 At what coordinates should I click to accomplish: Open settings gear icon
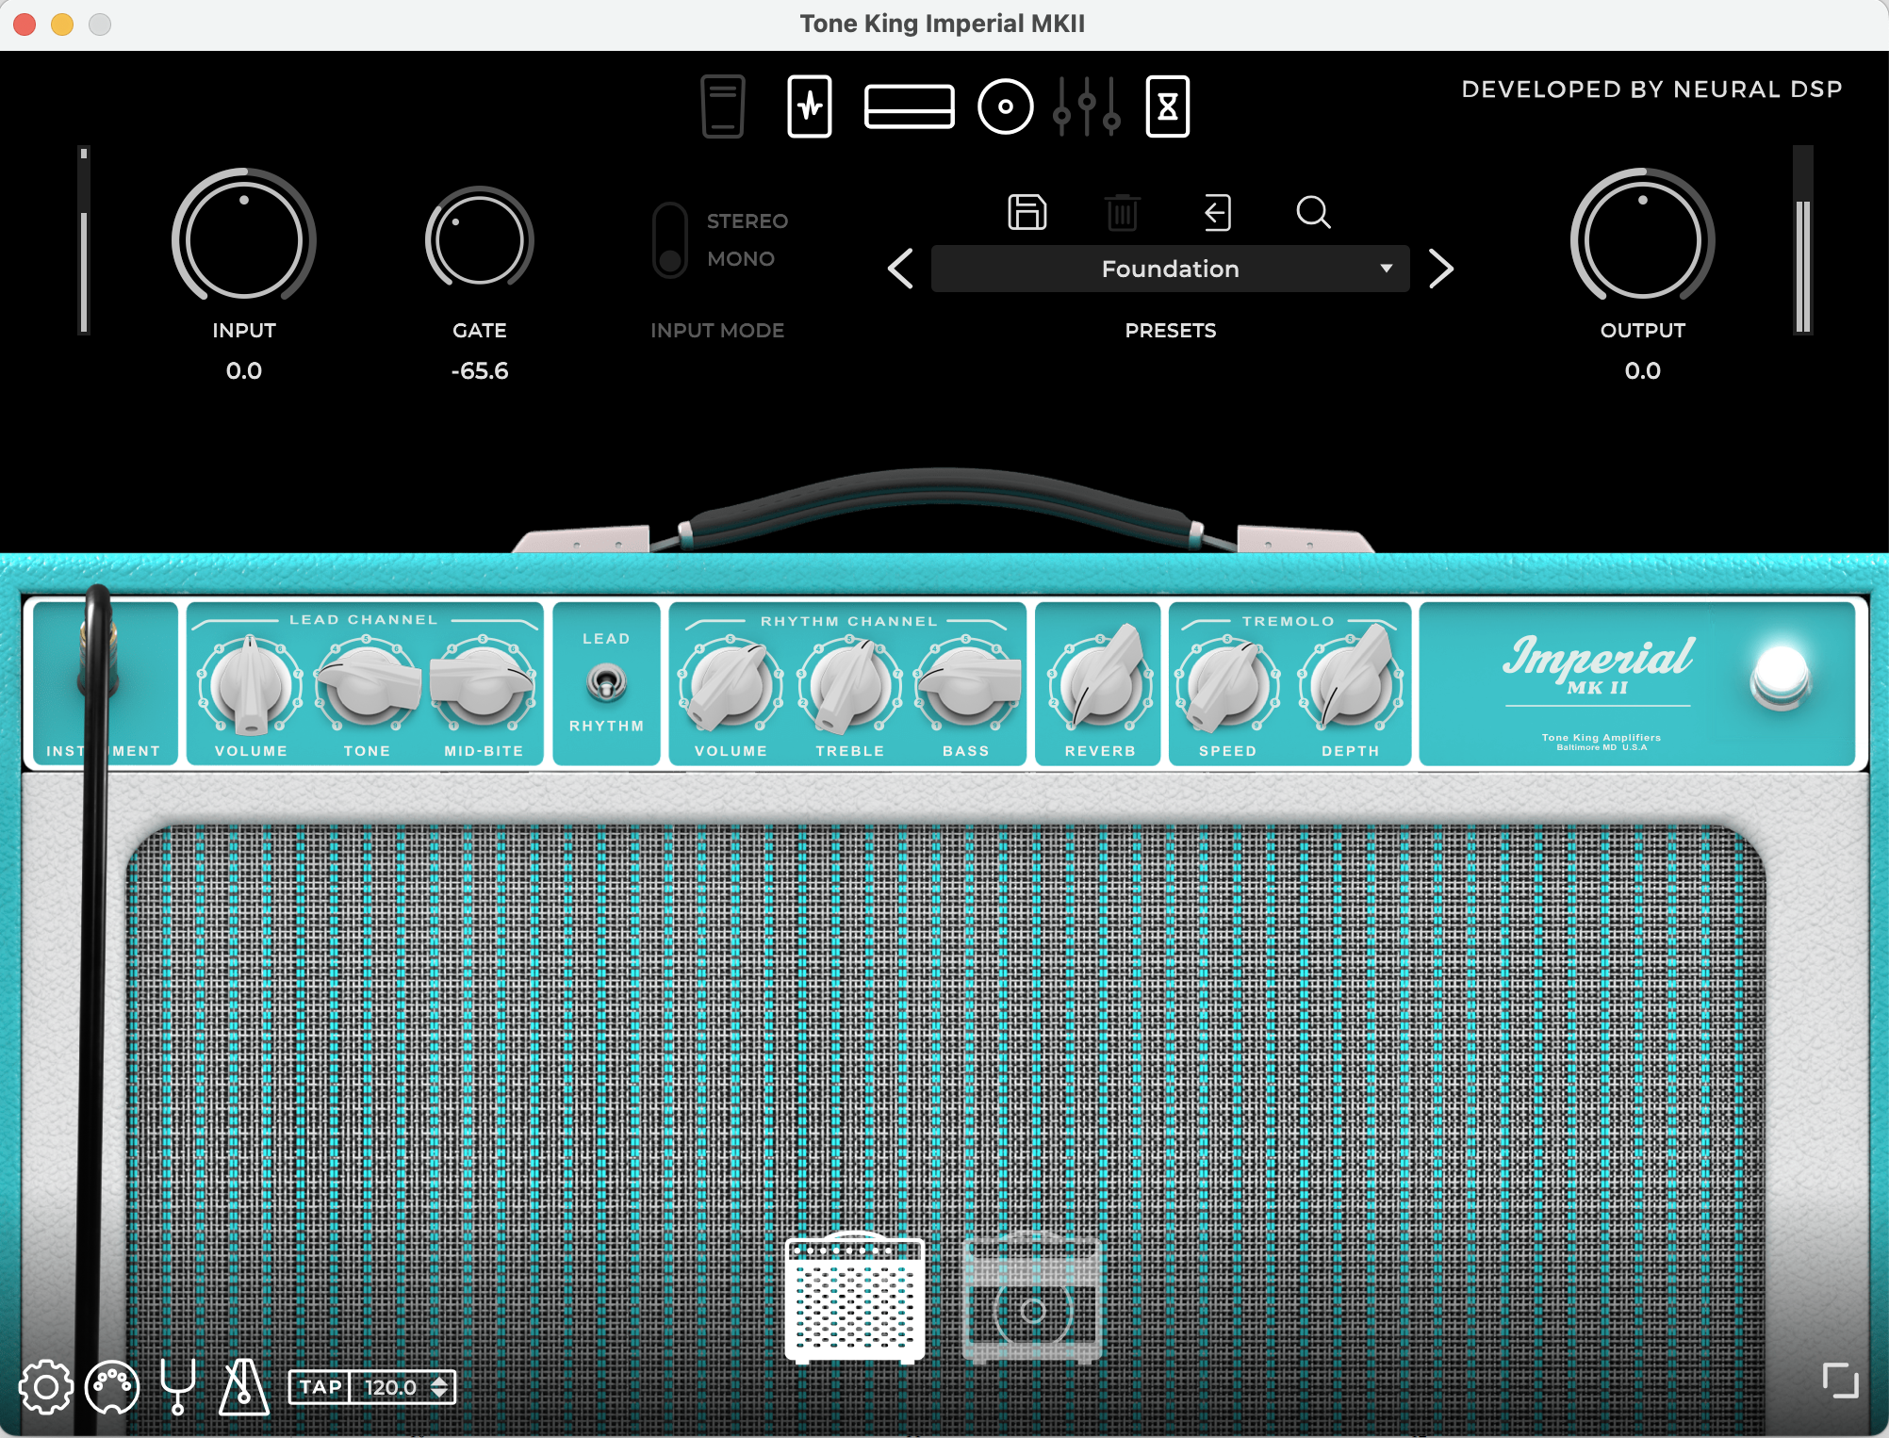tap(45, 1387)
